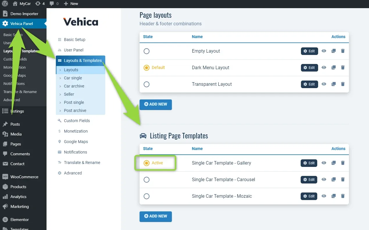Delete the Dark Menu Layout
The height and width of the screenshot is (230, 369).
click(x=343, y=67)
